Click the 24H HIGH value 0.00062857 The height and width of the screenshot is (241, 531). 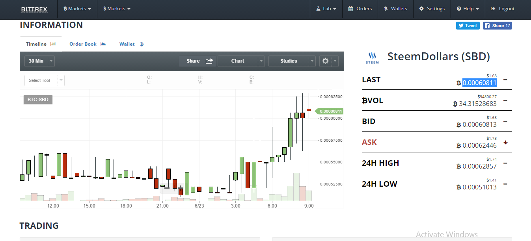tap(479, 166)
